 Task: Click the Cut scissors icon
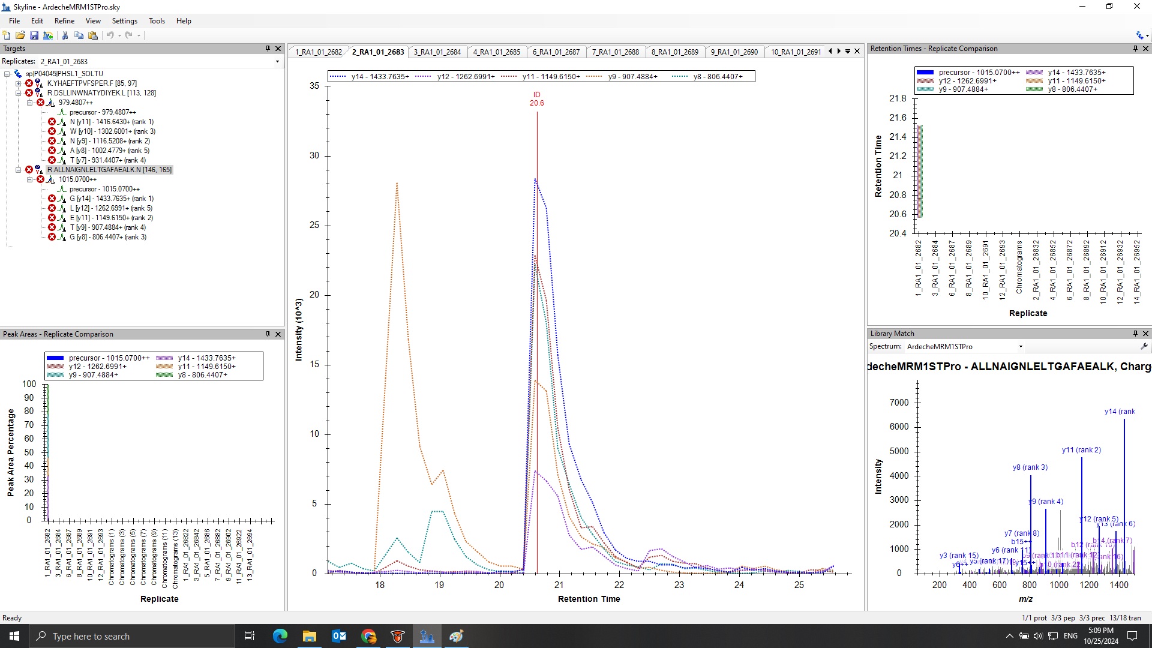pos(65,35)
